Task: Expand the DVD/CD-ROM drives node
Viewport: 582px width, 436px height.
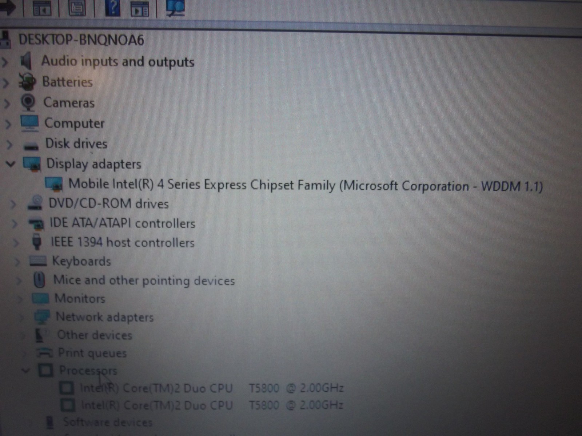Action: [x=13, y=204]
